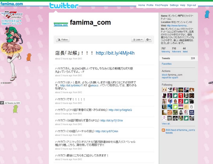Click the famima_com profile name heading
Viewport: 213px width, 164px height.
(x=90, y=22)
